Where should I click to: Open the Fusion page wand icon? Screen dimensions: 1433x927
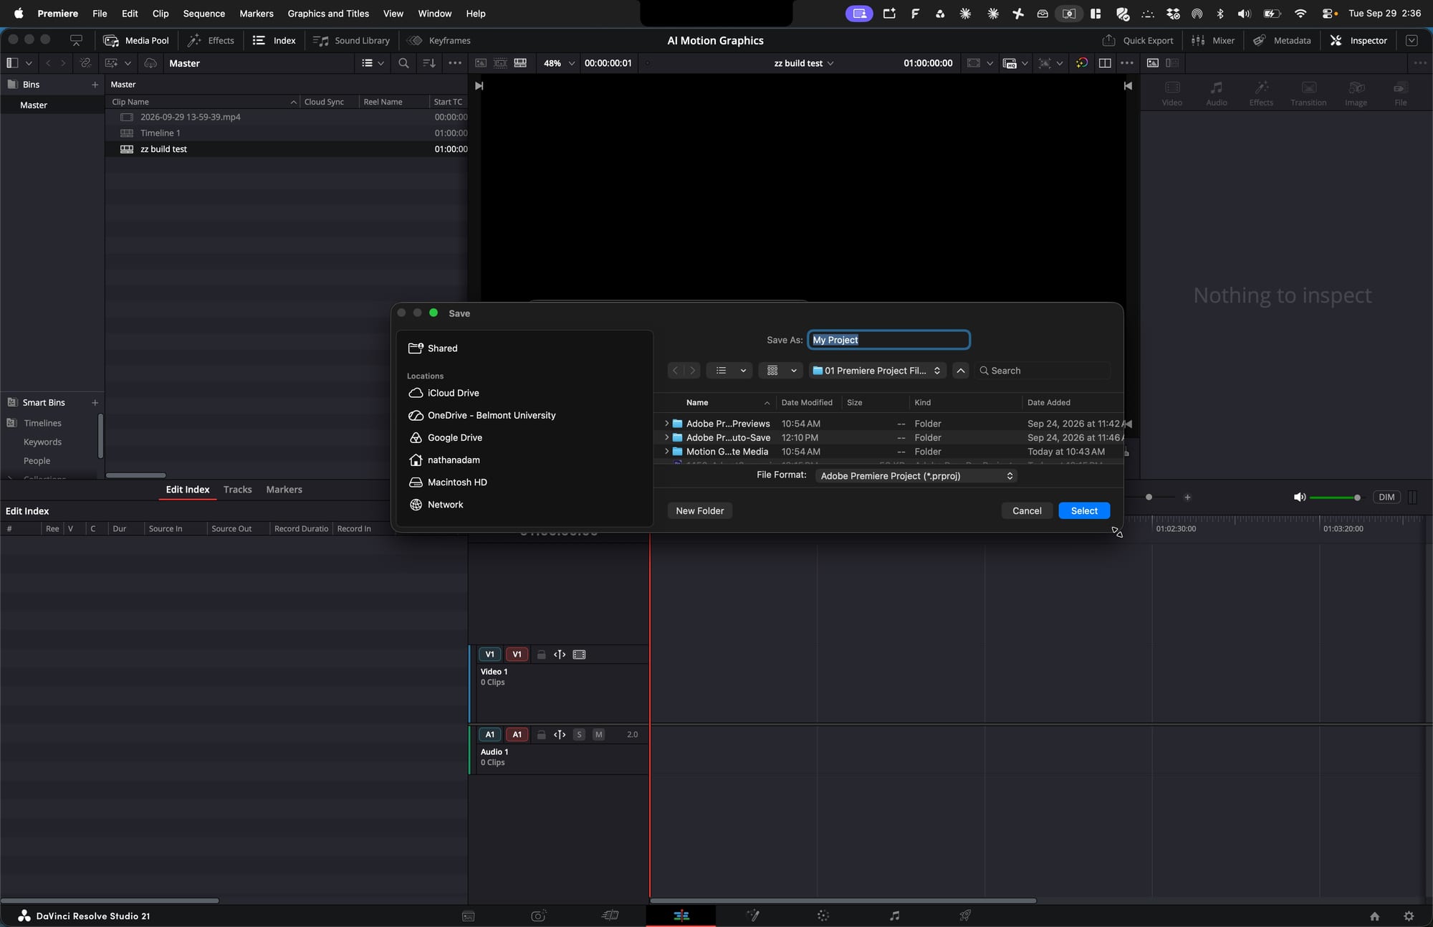[753, 916]
